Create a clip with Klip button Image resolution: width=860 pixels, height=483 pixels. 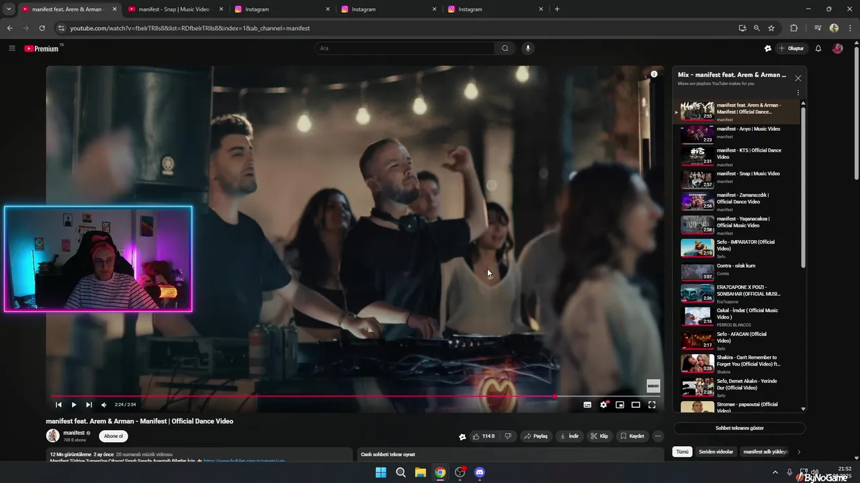pyautogui.click(x=599, y=436)
